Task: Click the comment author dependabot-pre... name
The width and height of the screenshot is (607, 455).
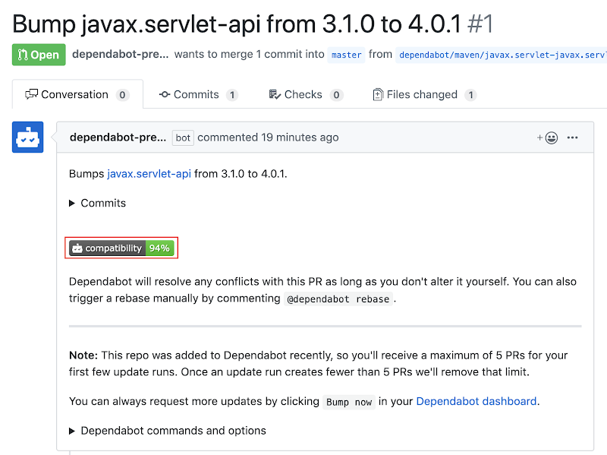Action: point(118,137)
